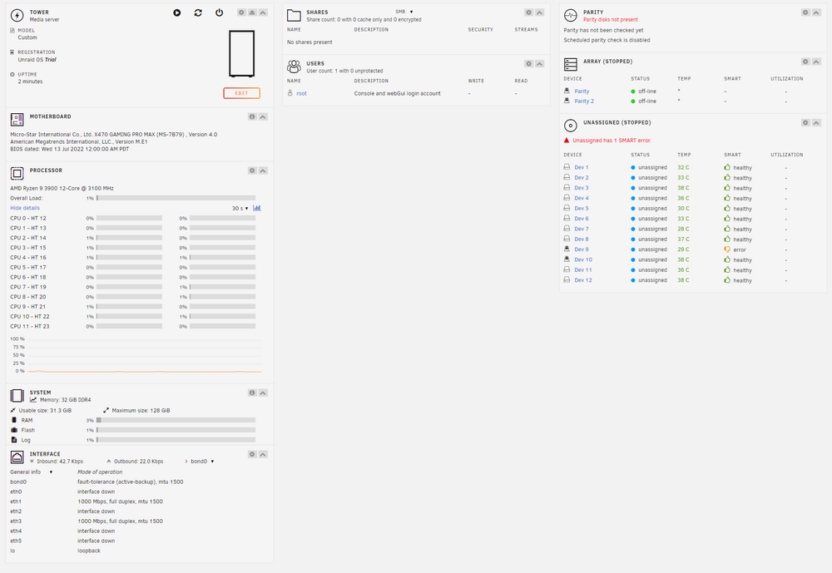Open the General info dropdown
832x573 pixels.
click(32, 472)
